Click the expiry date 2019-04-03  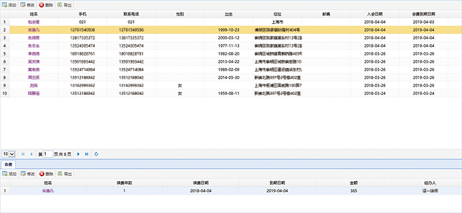[x=424, y=22]
